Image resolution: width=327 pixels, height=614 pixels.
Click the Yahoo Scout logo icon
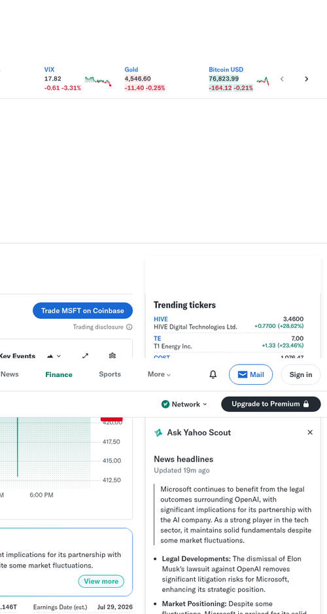coord(158,433)
